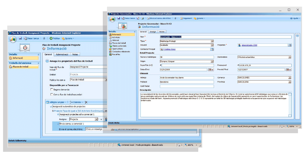Select General tab in Projecte window
The height and width of the screenshot is (157, 305).
pos(143,31)
